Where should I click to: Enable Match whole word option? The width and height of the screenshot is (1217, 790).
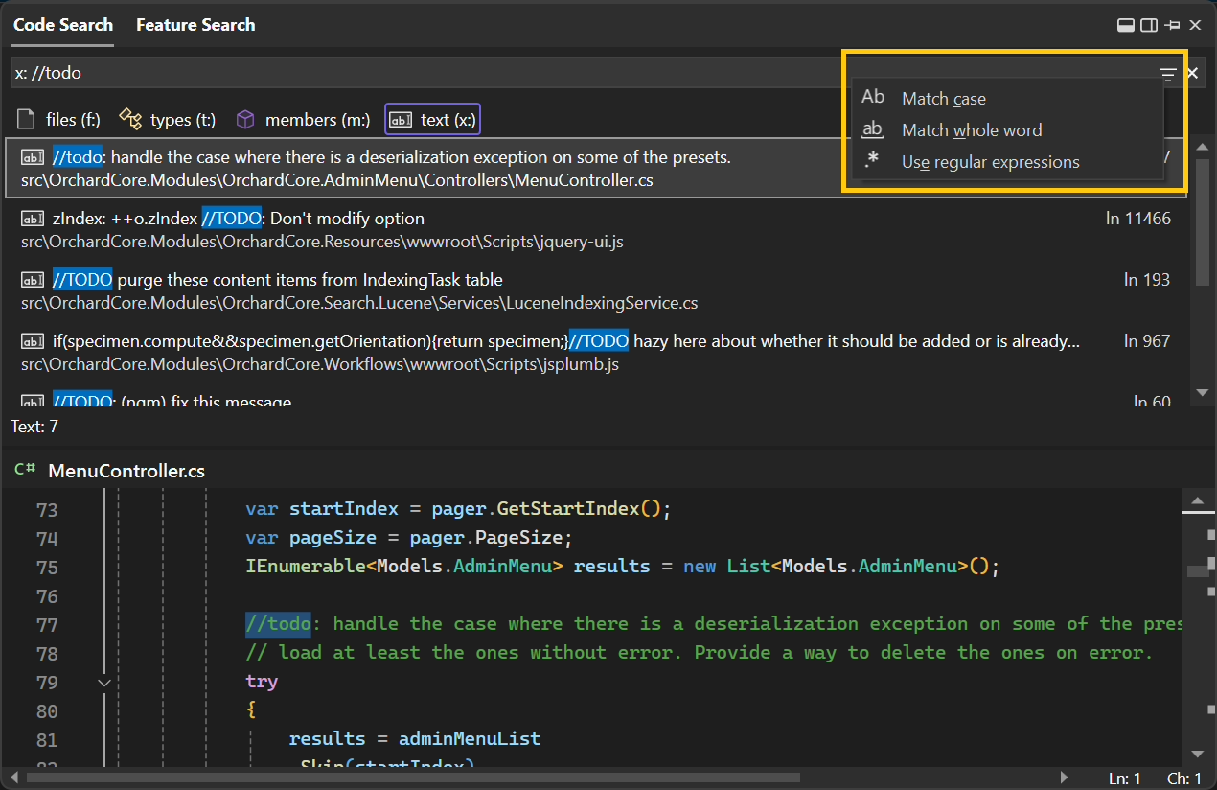971,130
